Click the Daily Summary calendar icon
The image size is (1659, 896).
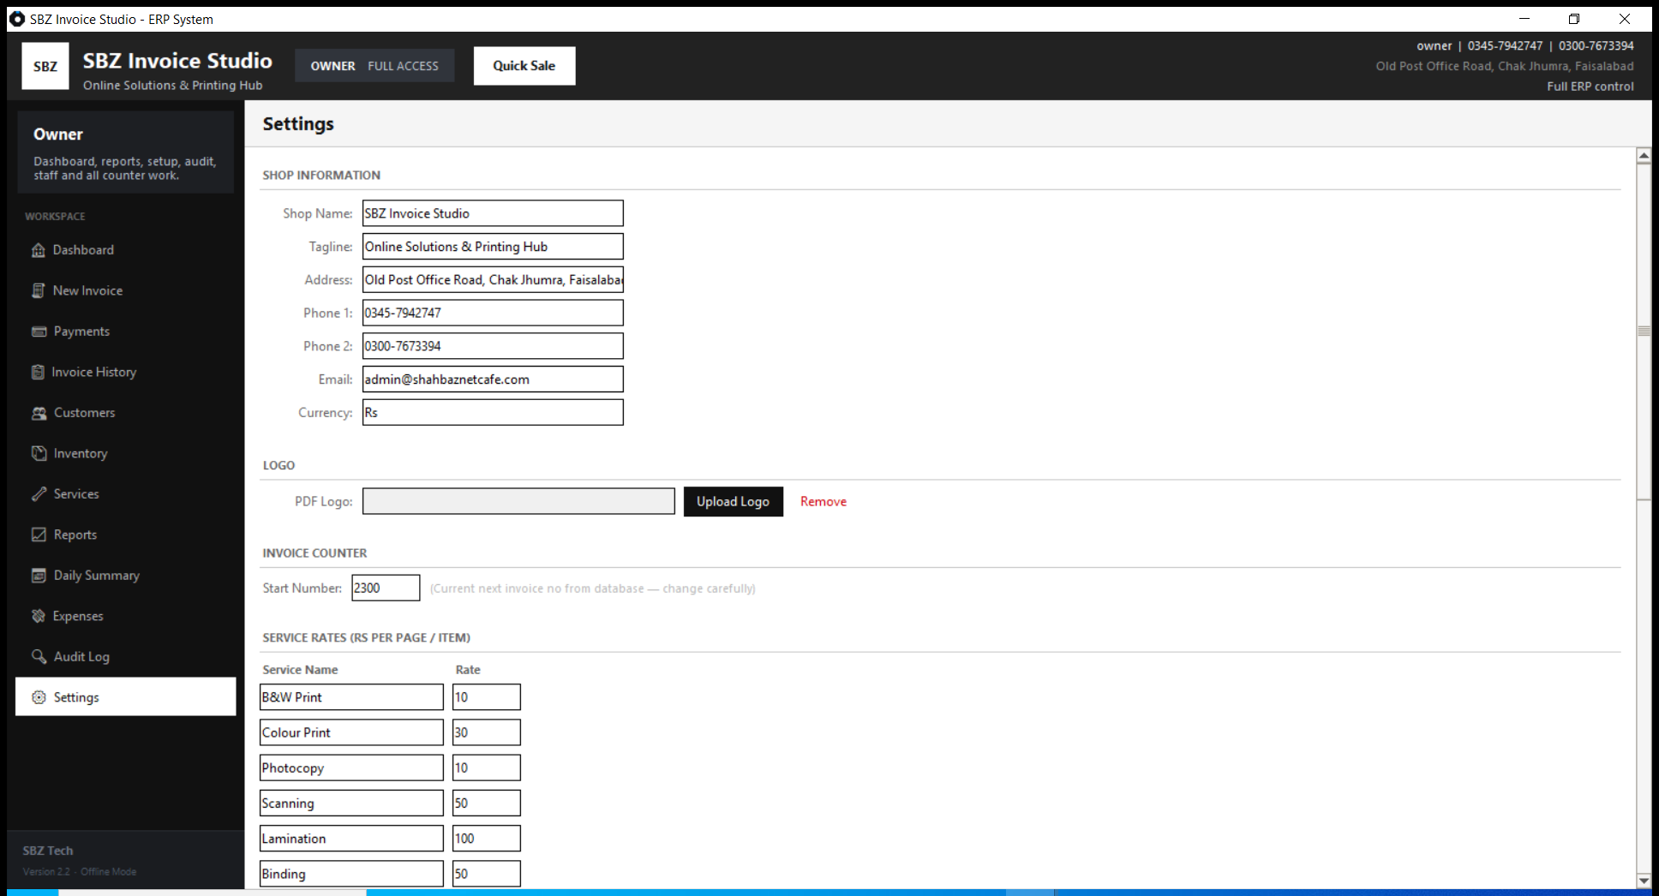(39, 576)
